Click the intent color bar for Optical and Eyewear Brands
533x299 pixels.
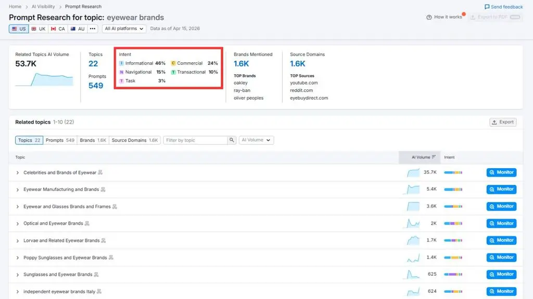453,223
